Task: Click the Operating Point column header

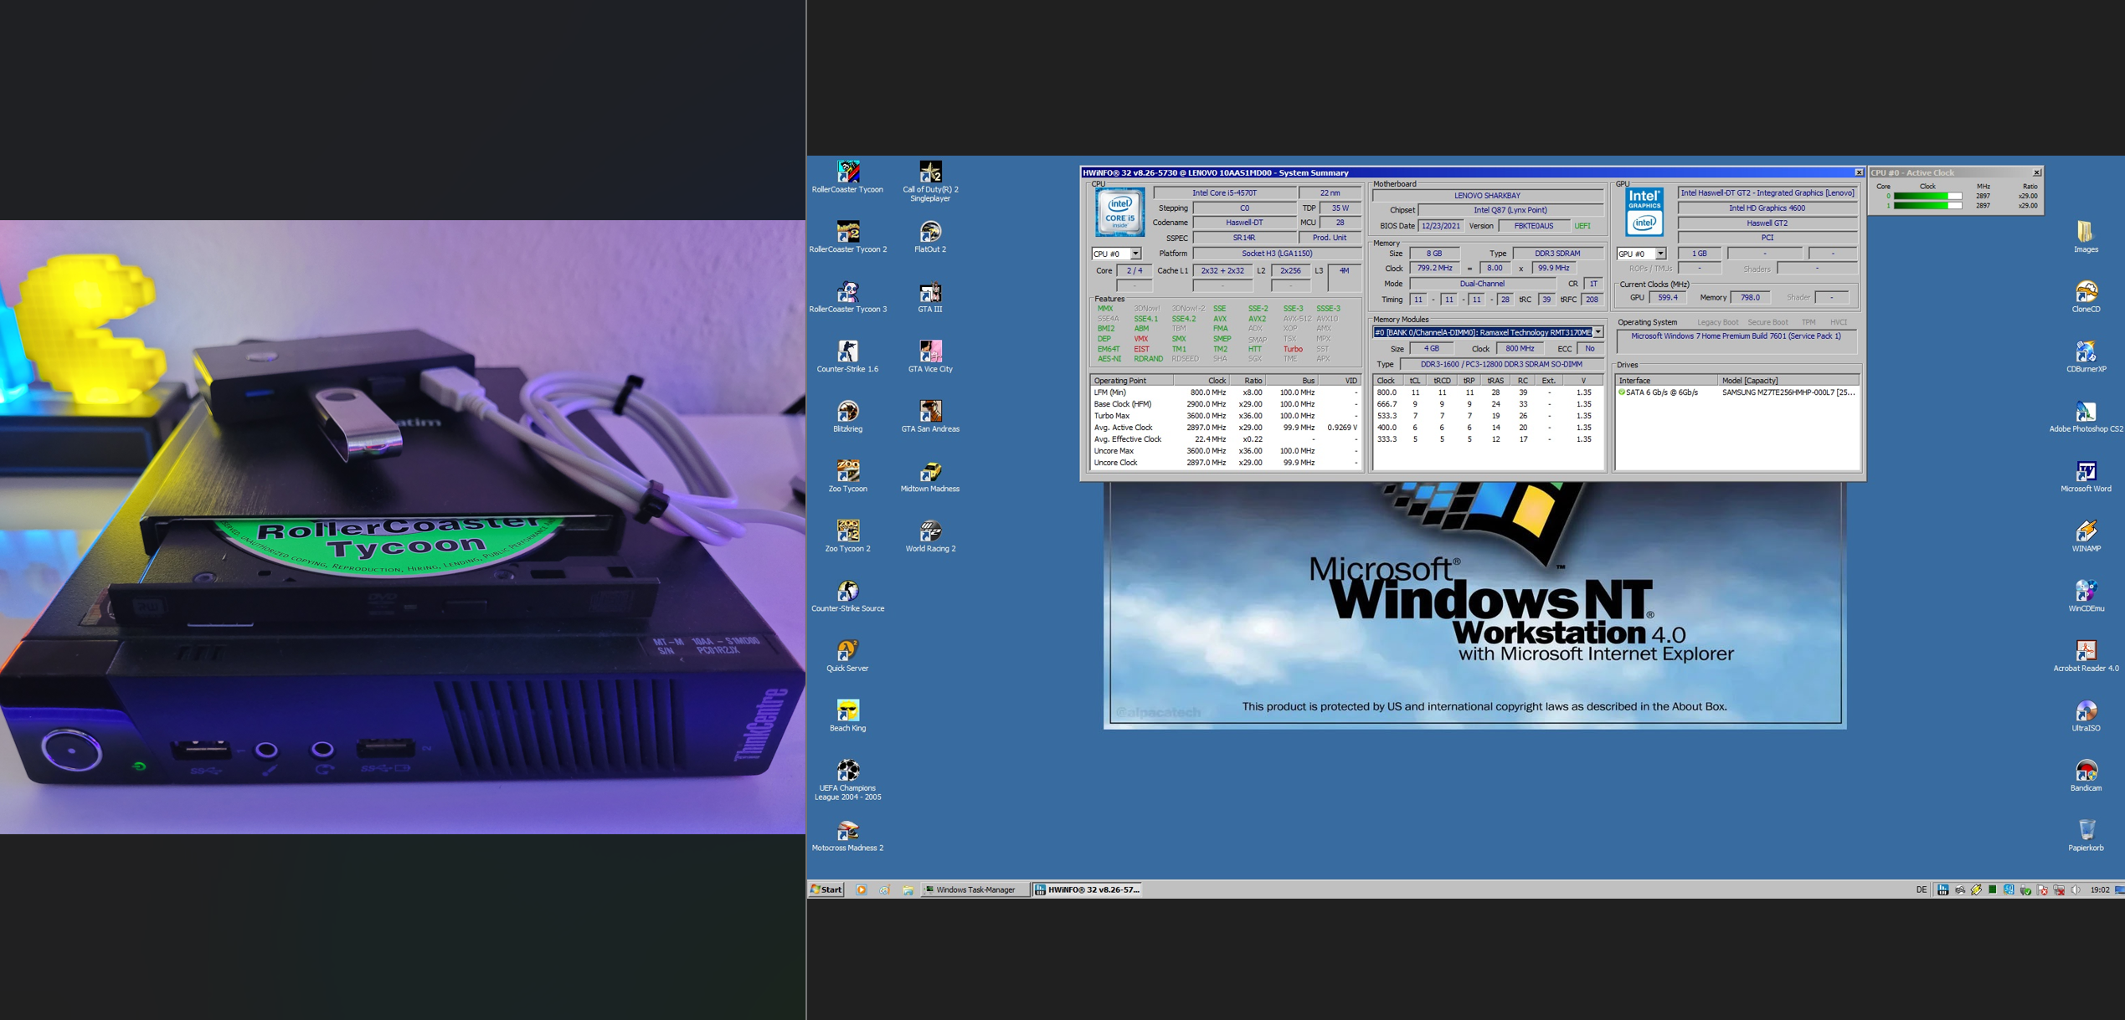Action: click(1130, 381)
